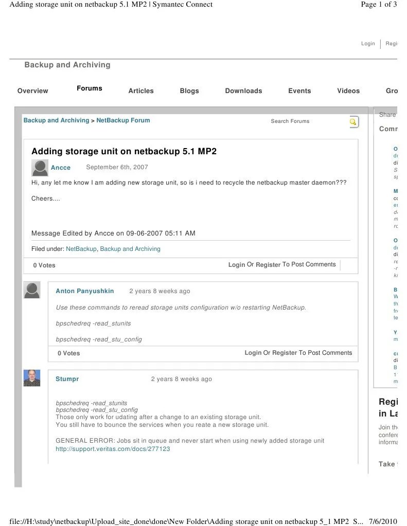Click Login in Anton Panyushkin's comment footer
The height and width of the screenshot is (526, 407).
pyautogui.click(x=253, y=353)
